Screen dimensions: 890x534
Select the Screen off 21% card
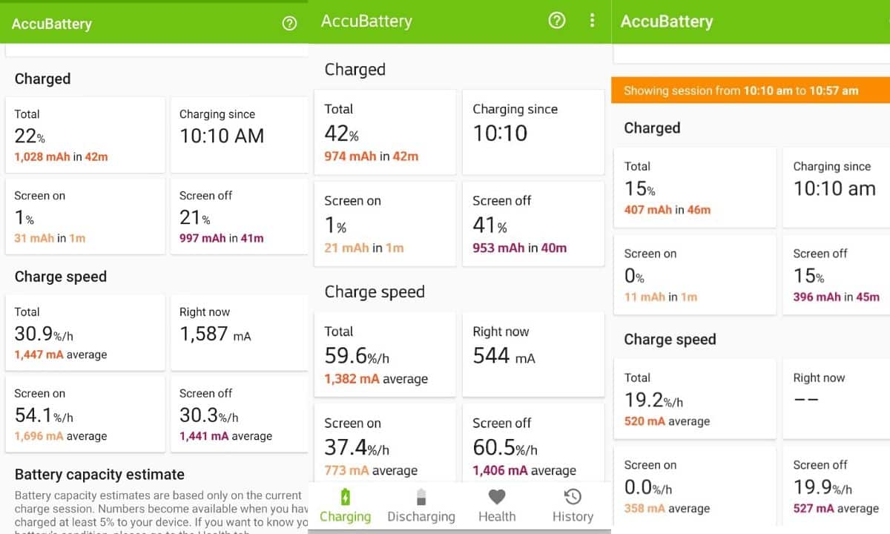click(x=239, y=217)
